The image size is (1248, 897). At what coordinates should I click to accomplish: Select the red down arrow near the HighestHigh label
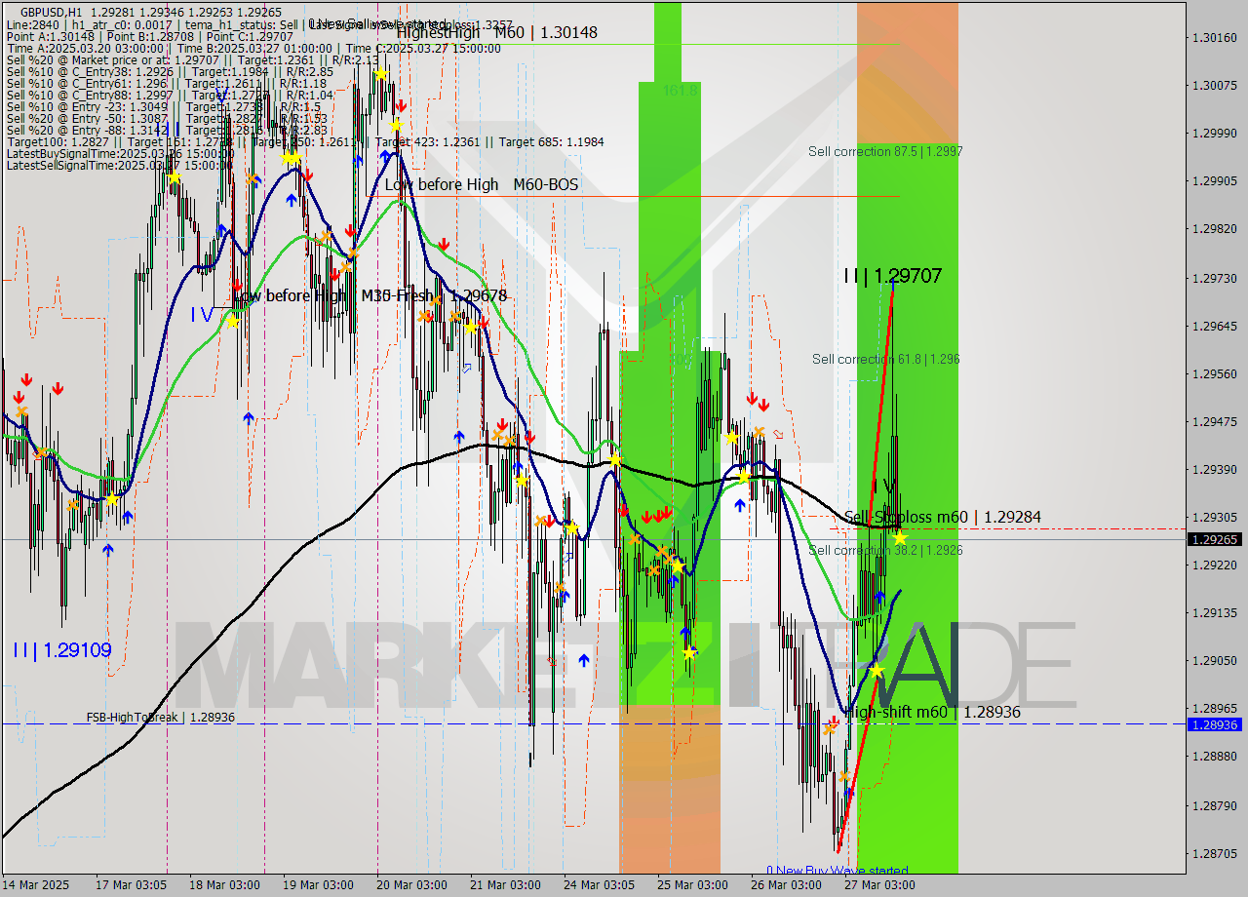pyautogui.click(x=401, y=106)
